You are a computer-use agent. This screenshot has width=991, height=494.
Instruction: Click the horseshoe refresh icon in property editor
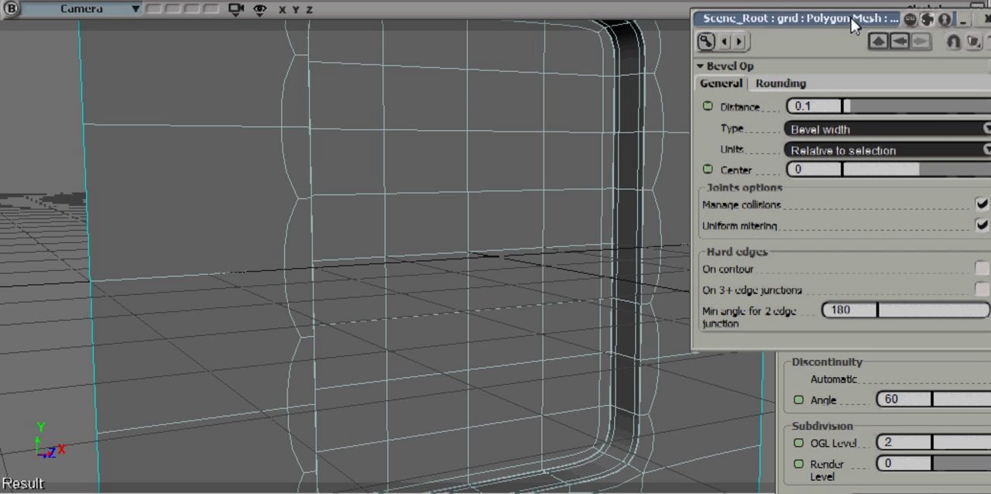[x=954, y=41]
